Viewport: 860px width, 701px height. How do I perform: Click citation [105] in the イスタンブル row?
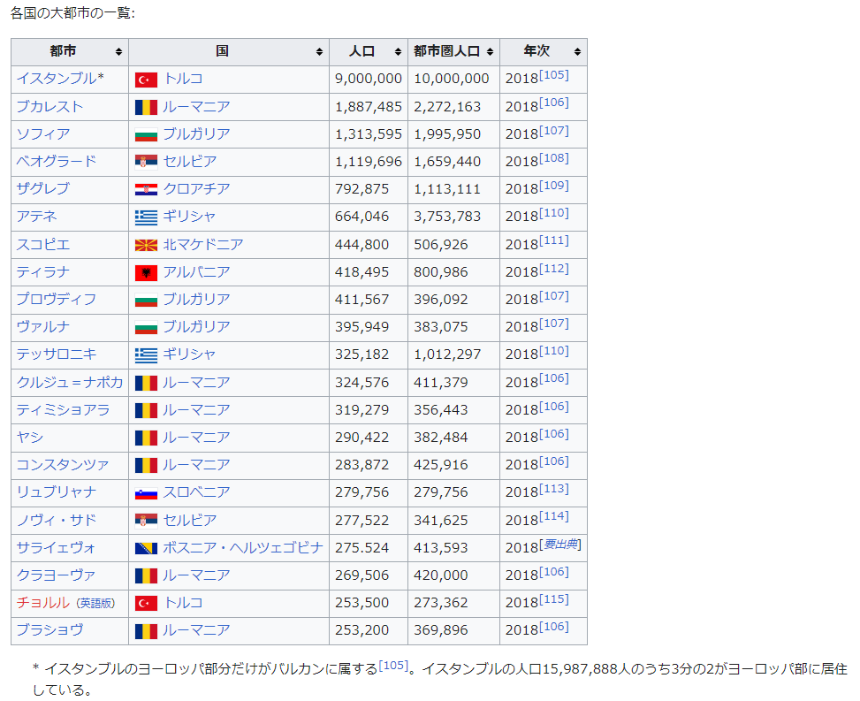pos(554,75)
